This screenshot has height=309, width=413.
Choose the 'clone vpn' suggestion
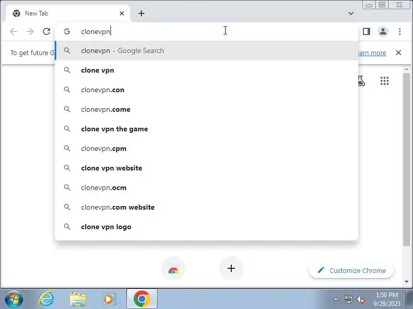206,70
